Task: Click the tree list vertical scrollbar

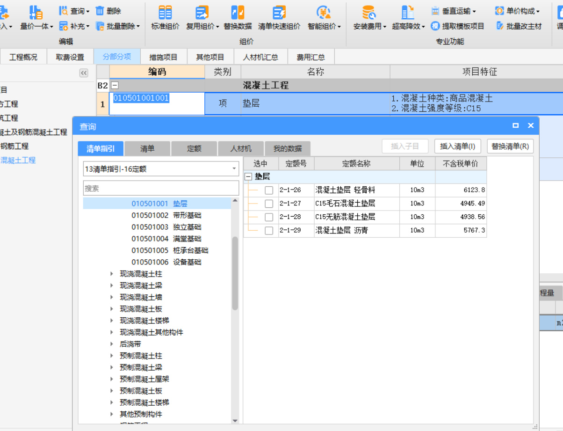Action: click(x=235, y=274)
